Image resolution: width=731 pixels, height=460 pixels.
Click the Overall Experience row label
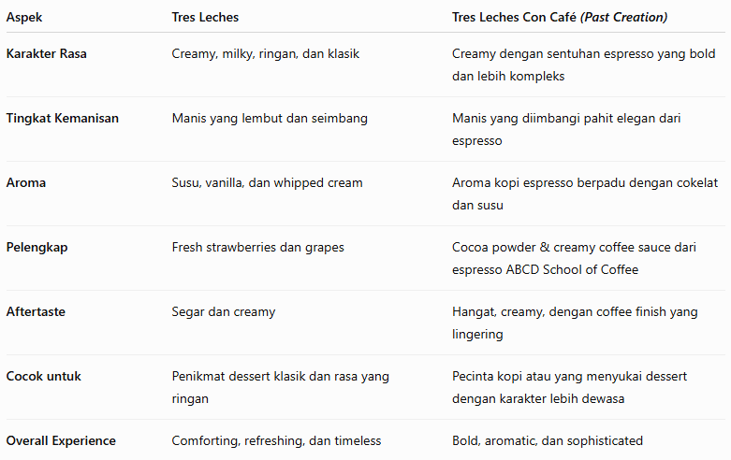click(61, 441)
